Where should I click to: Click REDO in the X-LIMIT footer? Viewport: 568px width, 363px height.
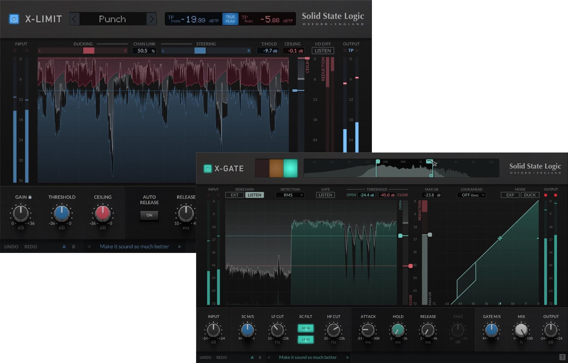[x=31, y=247]
